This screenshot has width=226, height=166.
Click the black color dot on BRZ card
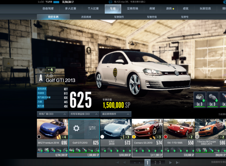(x=39, y=137)
